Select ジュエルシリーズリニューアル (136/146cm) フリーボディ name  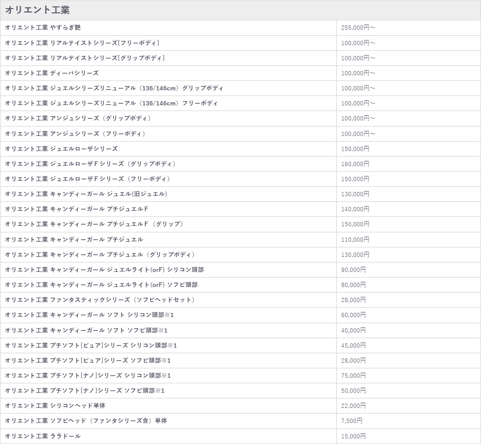[111, 103]
